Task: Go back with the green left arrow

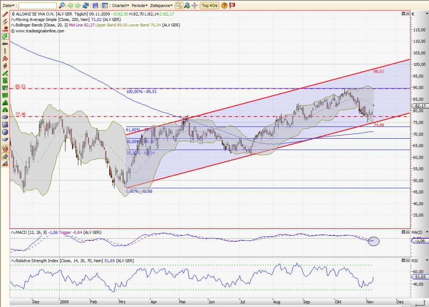Action: click(x=70, y=5)
